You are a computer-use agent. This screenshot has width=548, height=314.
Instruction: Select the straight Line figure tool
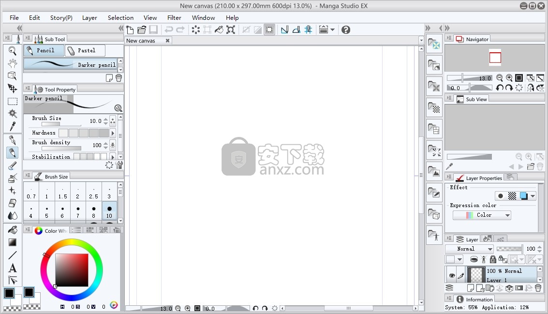click(x=13, y=255)
